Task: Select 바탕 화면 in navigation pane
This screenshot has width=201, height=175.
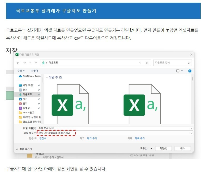Action: point(28,85)
